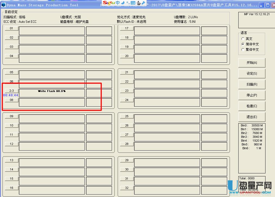This screenshot has width=275, height=197.
Task: Click the Sogou skin/toolbox icon
Action: pyautogui.click(x=138, y=3)
